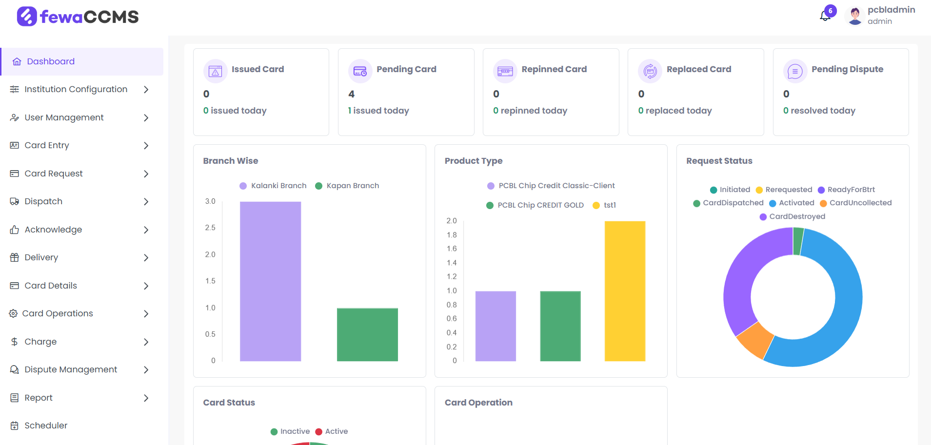Click the fewaCCMS logo
The image size is (931, 445).
pos(78,17)
